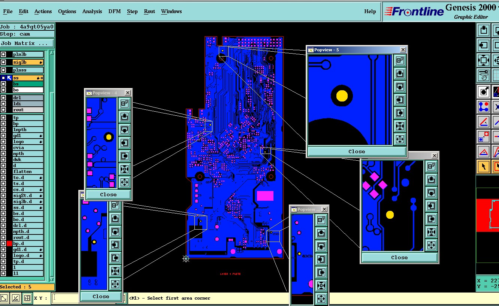Click red color swatch beside bp.d layer
Viewport: 499px width, 306px height.
click(x=9, y=243)
